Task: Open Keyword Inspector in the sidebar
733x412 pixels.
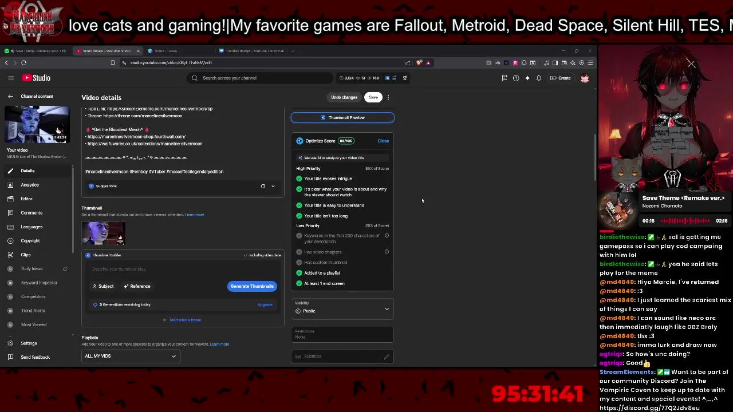Action: (37, 283)
